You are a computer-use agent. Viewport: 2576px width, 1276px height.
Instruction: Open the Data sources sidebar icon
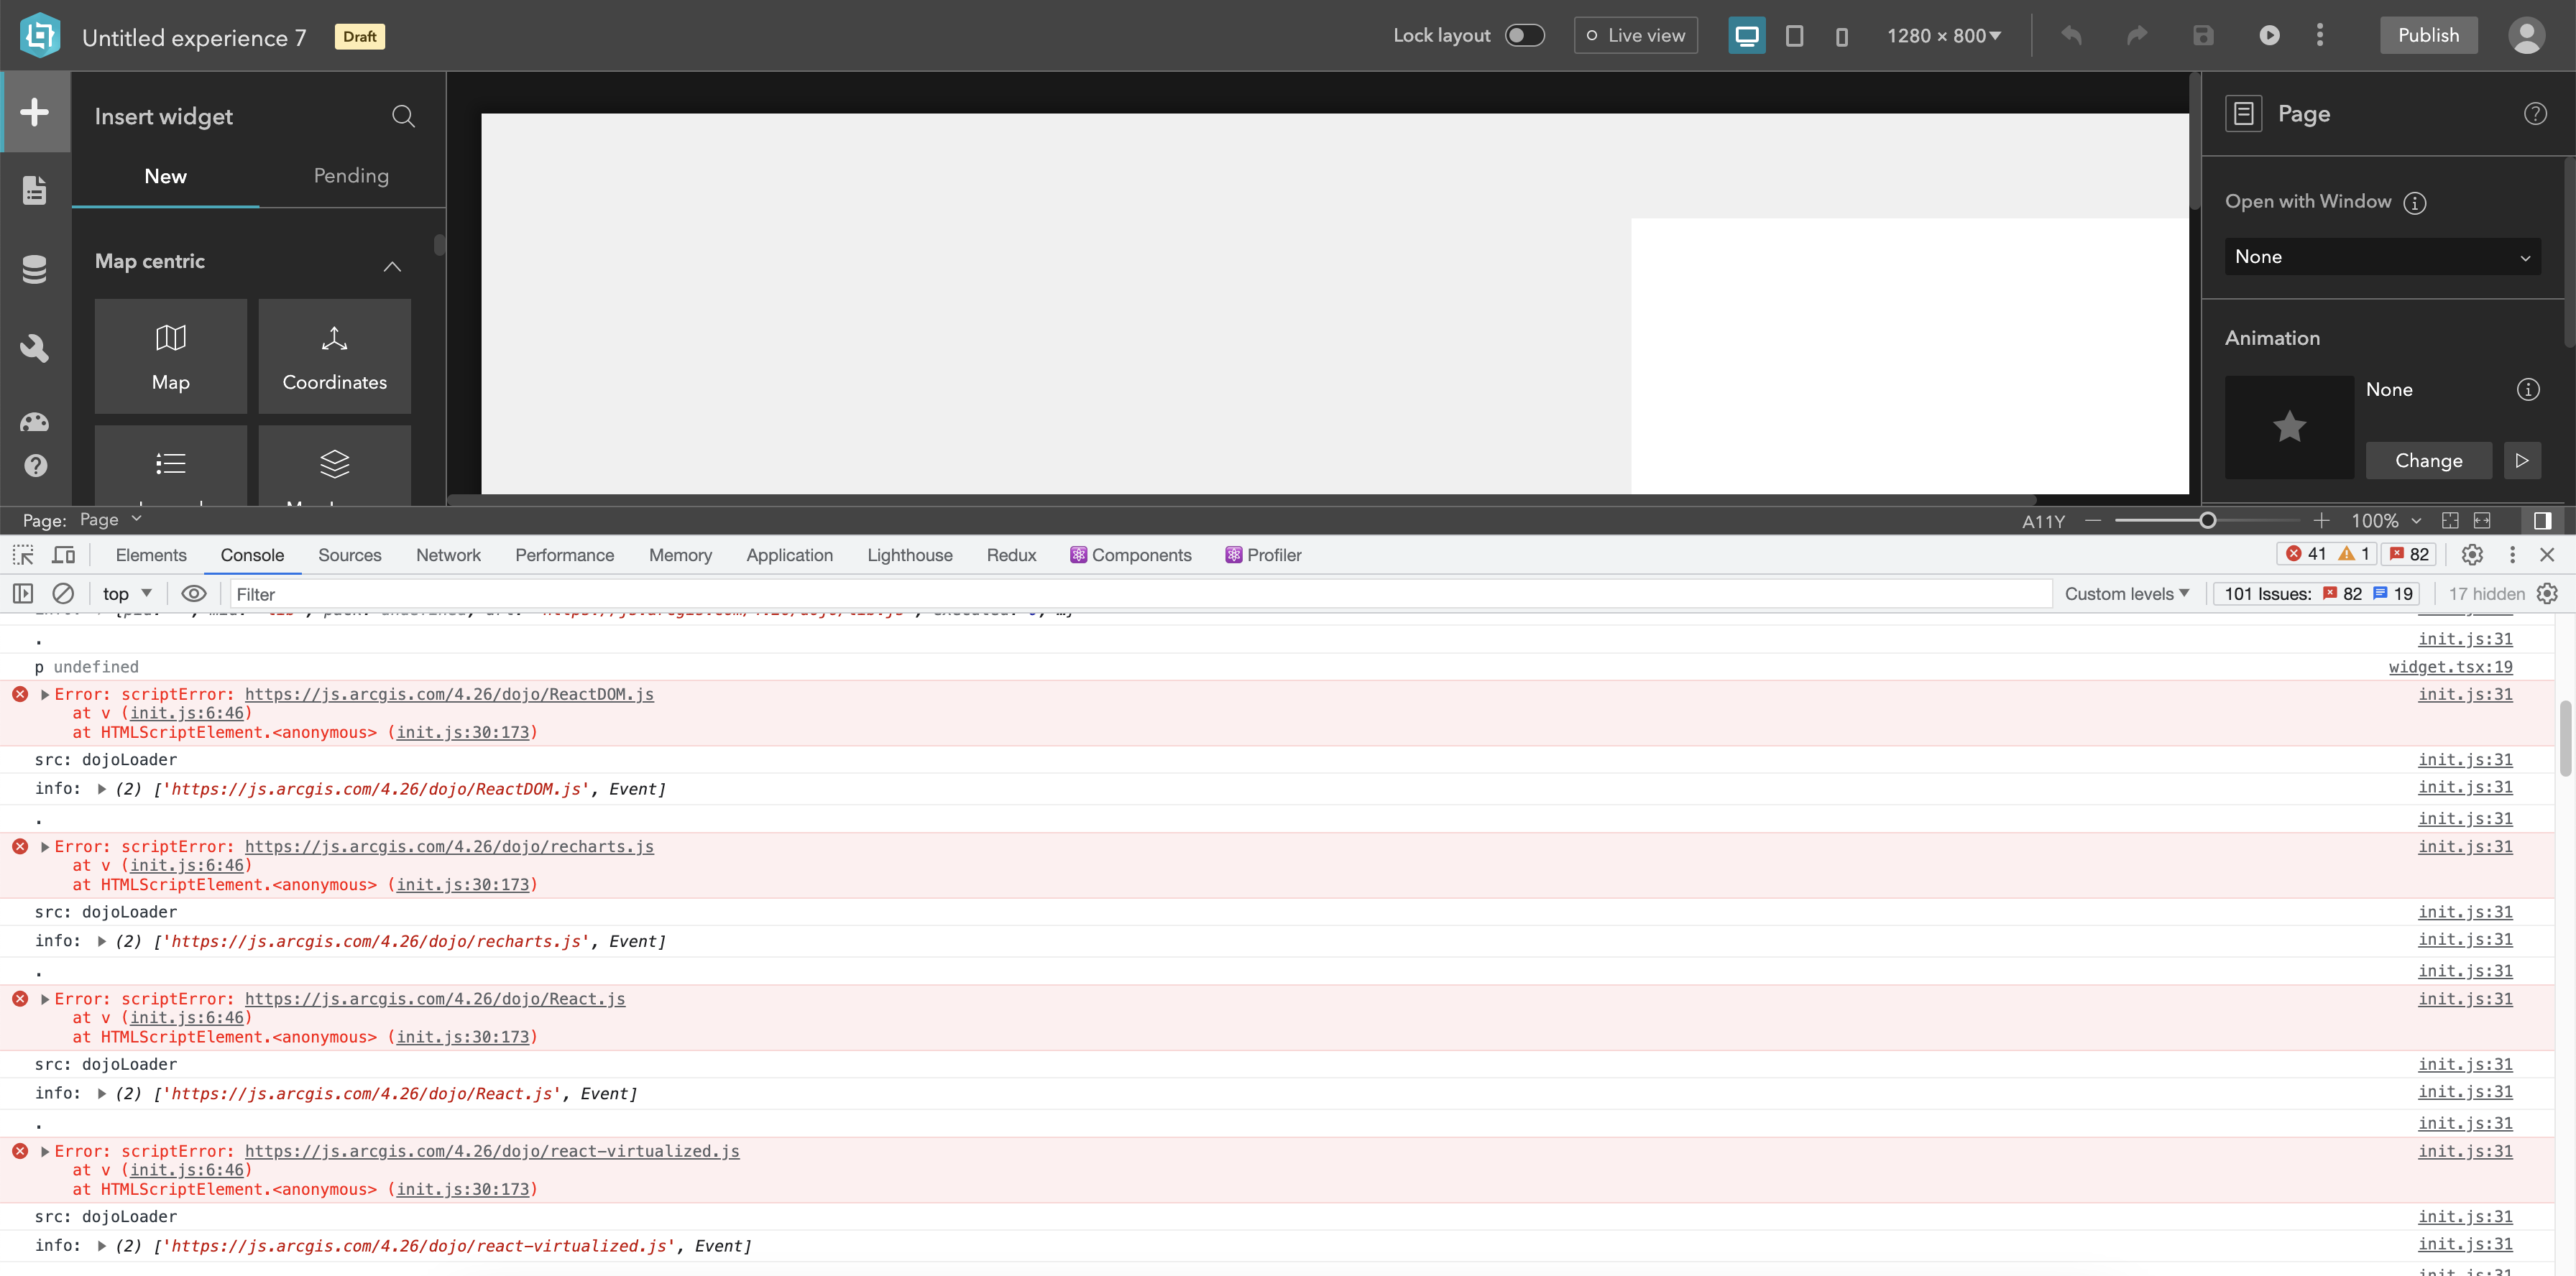[x=35, y=269]
